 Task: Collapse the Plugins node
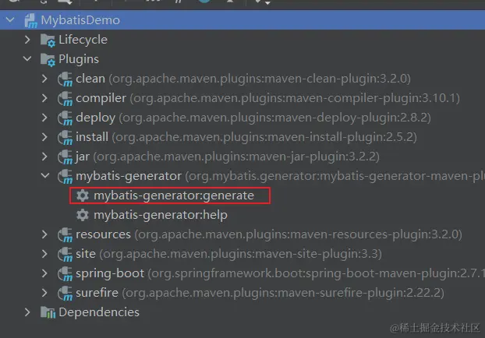(x=27, y=58)
